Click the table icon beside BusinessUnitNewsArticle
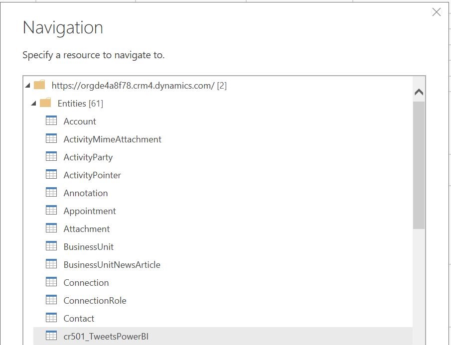 [51, 264]
